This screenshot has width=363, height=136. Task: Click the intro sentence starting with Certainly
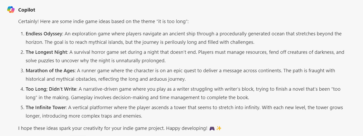pyautogui.click(x=104, y=22)
